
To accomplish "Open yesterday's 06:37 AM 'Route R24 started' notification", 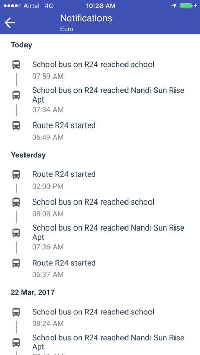I will (100, 268).
